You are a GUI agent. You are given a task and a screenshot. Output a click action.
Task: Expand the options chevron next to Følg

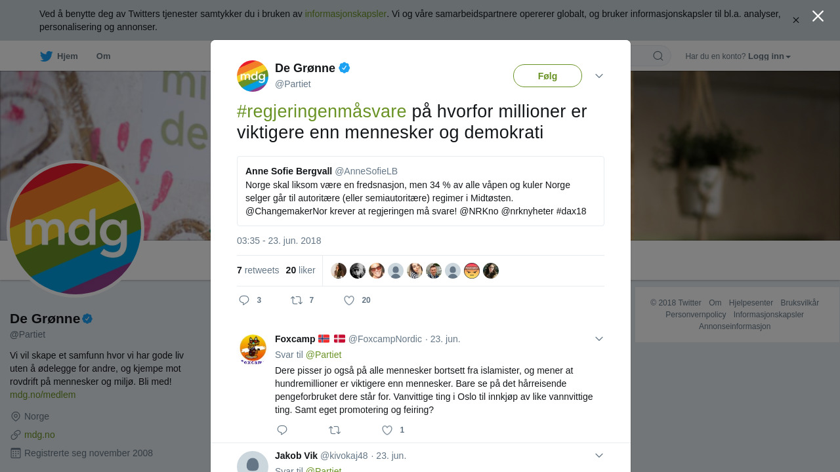(x=599, y=76)
